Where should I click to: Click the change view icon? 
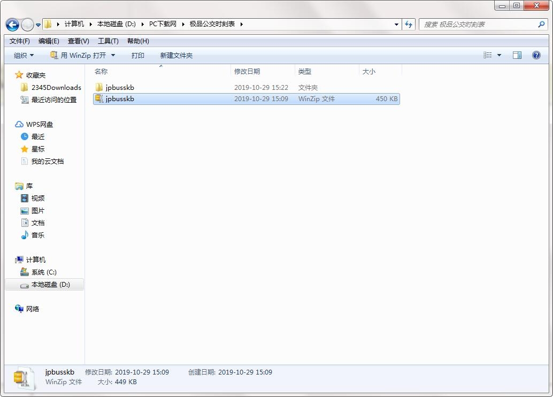point(487,55)
